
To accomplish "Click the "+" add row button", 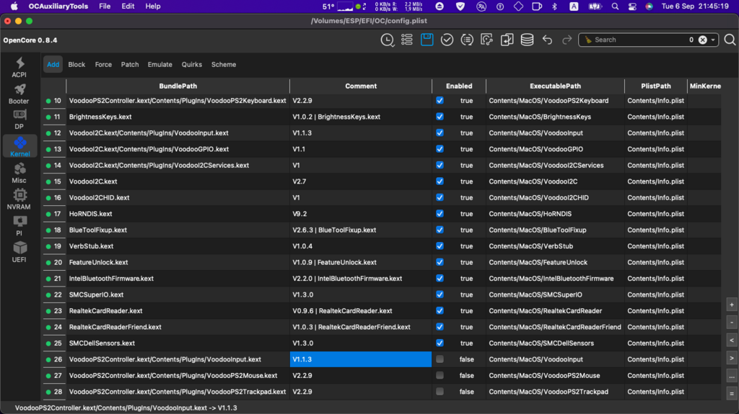I will click(x=732, y=305).
